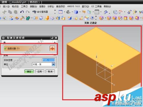Open the 首选项(P) menu
This screenshot has height=107, width=143.
61,7
